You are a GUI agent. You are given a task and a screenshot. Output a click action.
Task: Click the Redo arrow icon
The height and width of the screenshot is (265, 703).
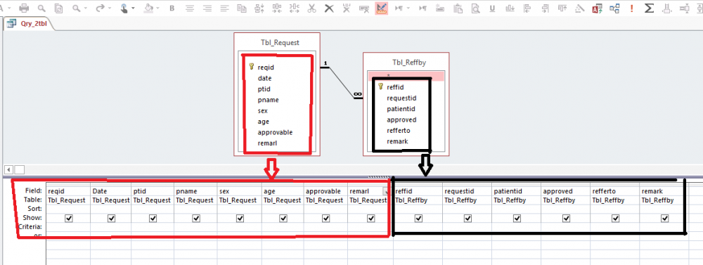point(101,8)
